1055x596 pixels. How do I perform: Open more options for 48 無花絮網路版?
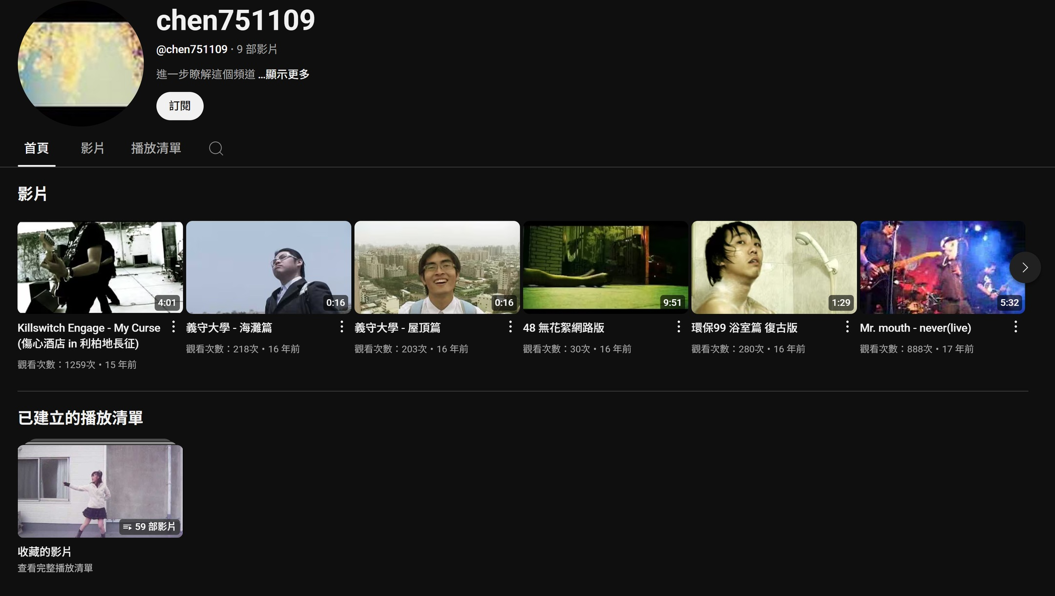coord(679,327)
